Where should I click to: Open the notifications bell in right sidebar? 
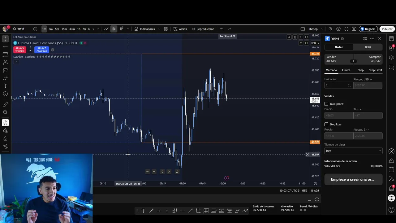tap(391, 188)
